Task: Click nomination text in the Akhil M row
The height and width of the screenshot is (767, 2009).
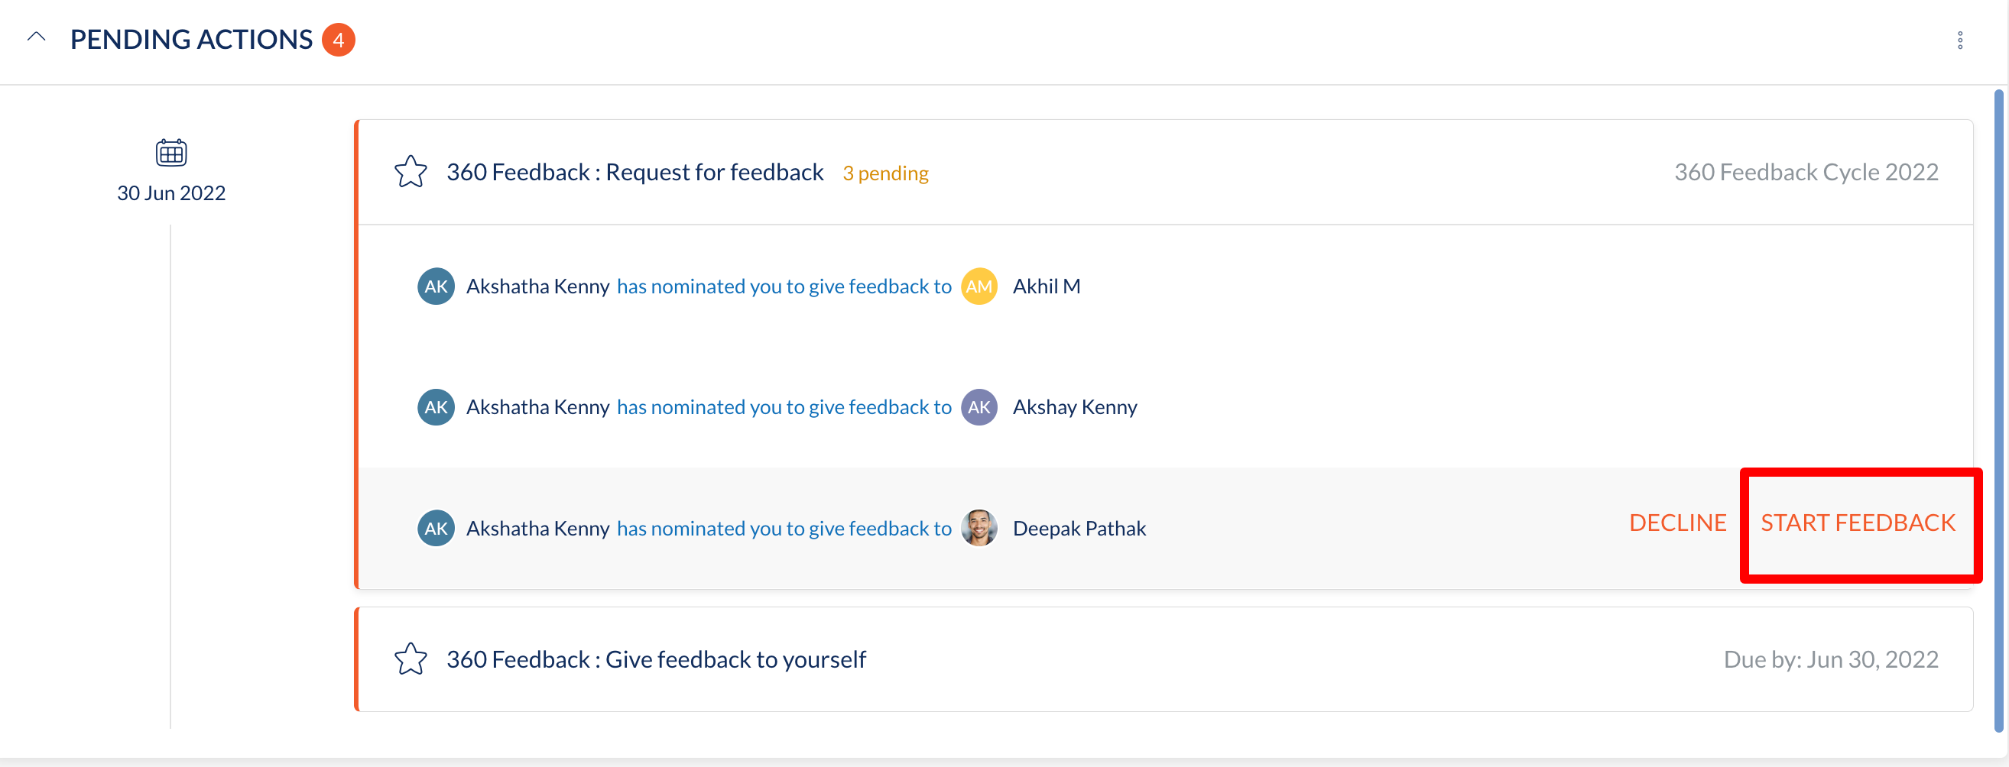Action: click(784, 286)
